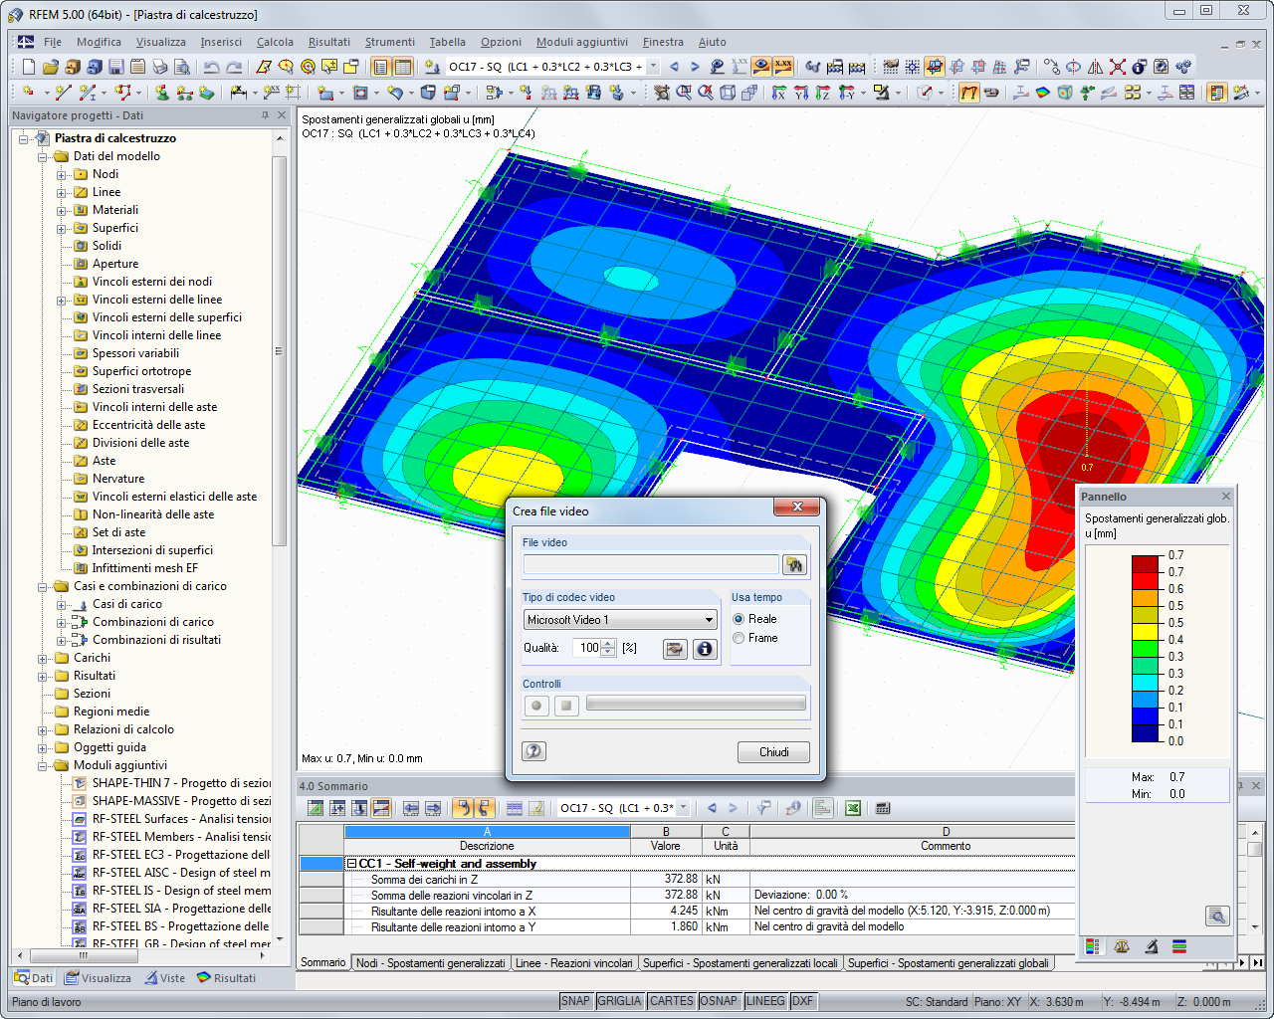This screenshot has width=1274, height=1019.
Task: Expand the Carichi tree node
Action: click(x=43, y=658)
